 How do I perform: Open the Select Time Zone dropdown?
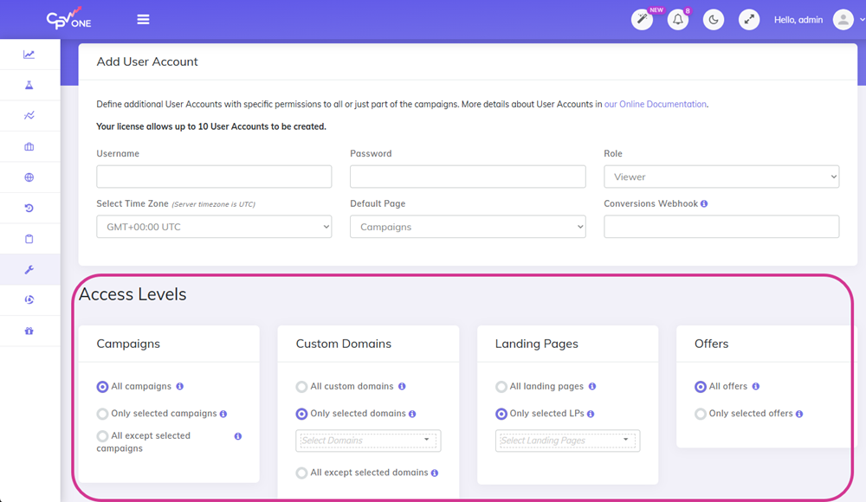click(x=214, y=226)
